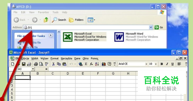Toggle Underline formatting in Excel

pyautogui.click(x=173, y=64)
